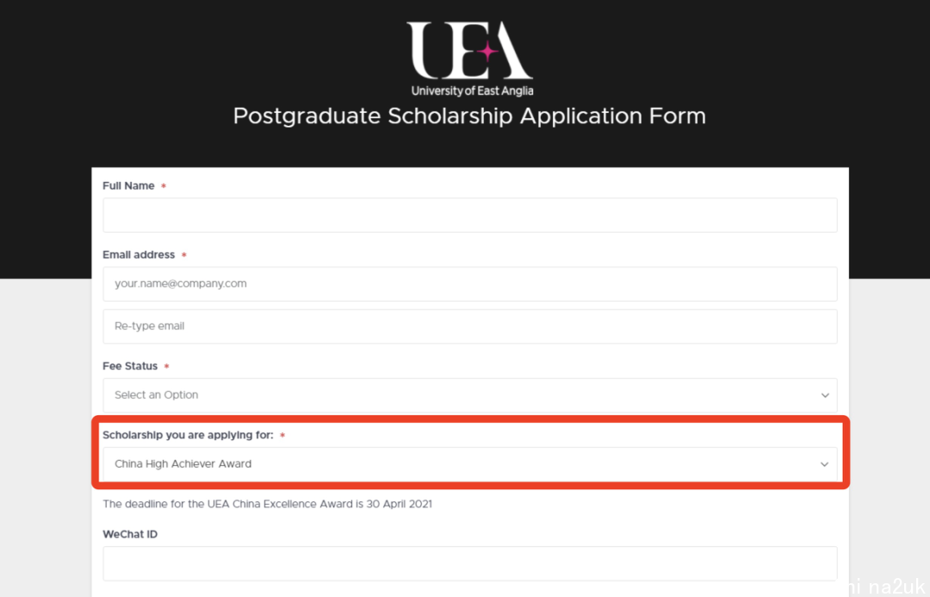The image size is (930, 597).
Task: Focus the email address input box
Action: [470, 283]
